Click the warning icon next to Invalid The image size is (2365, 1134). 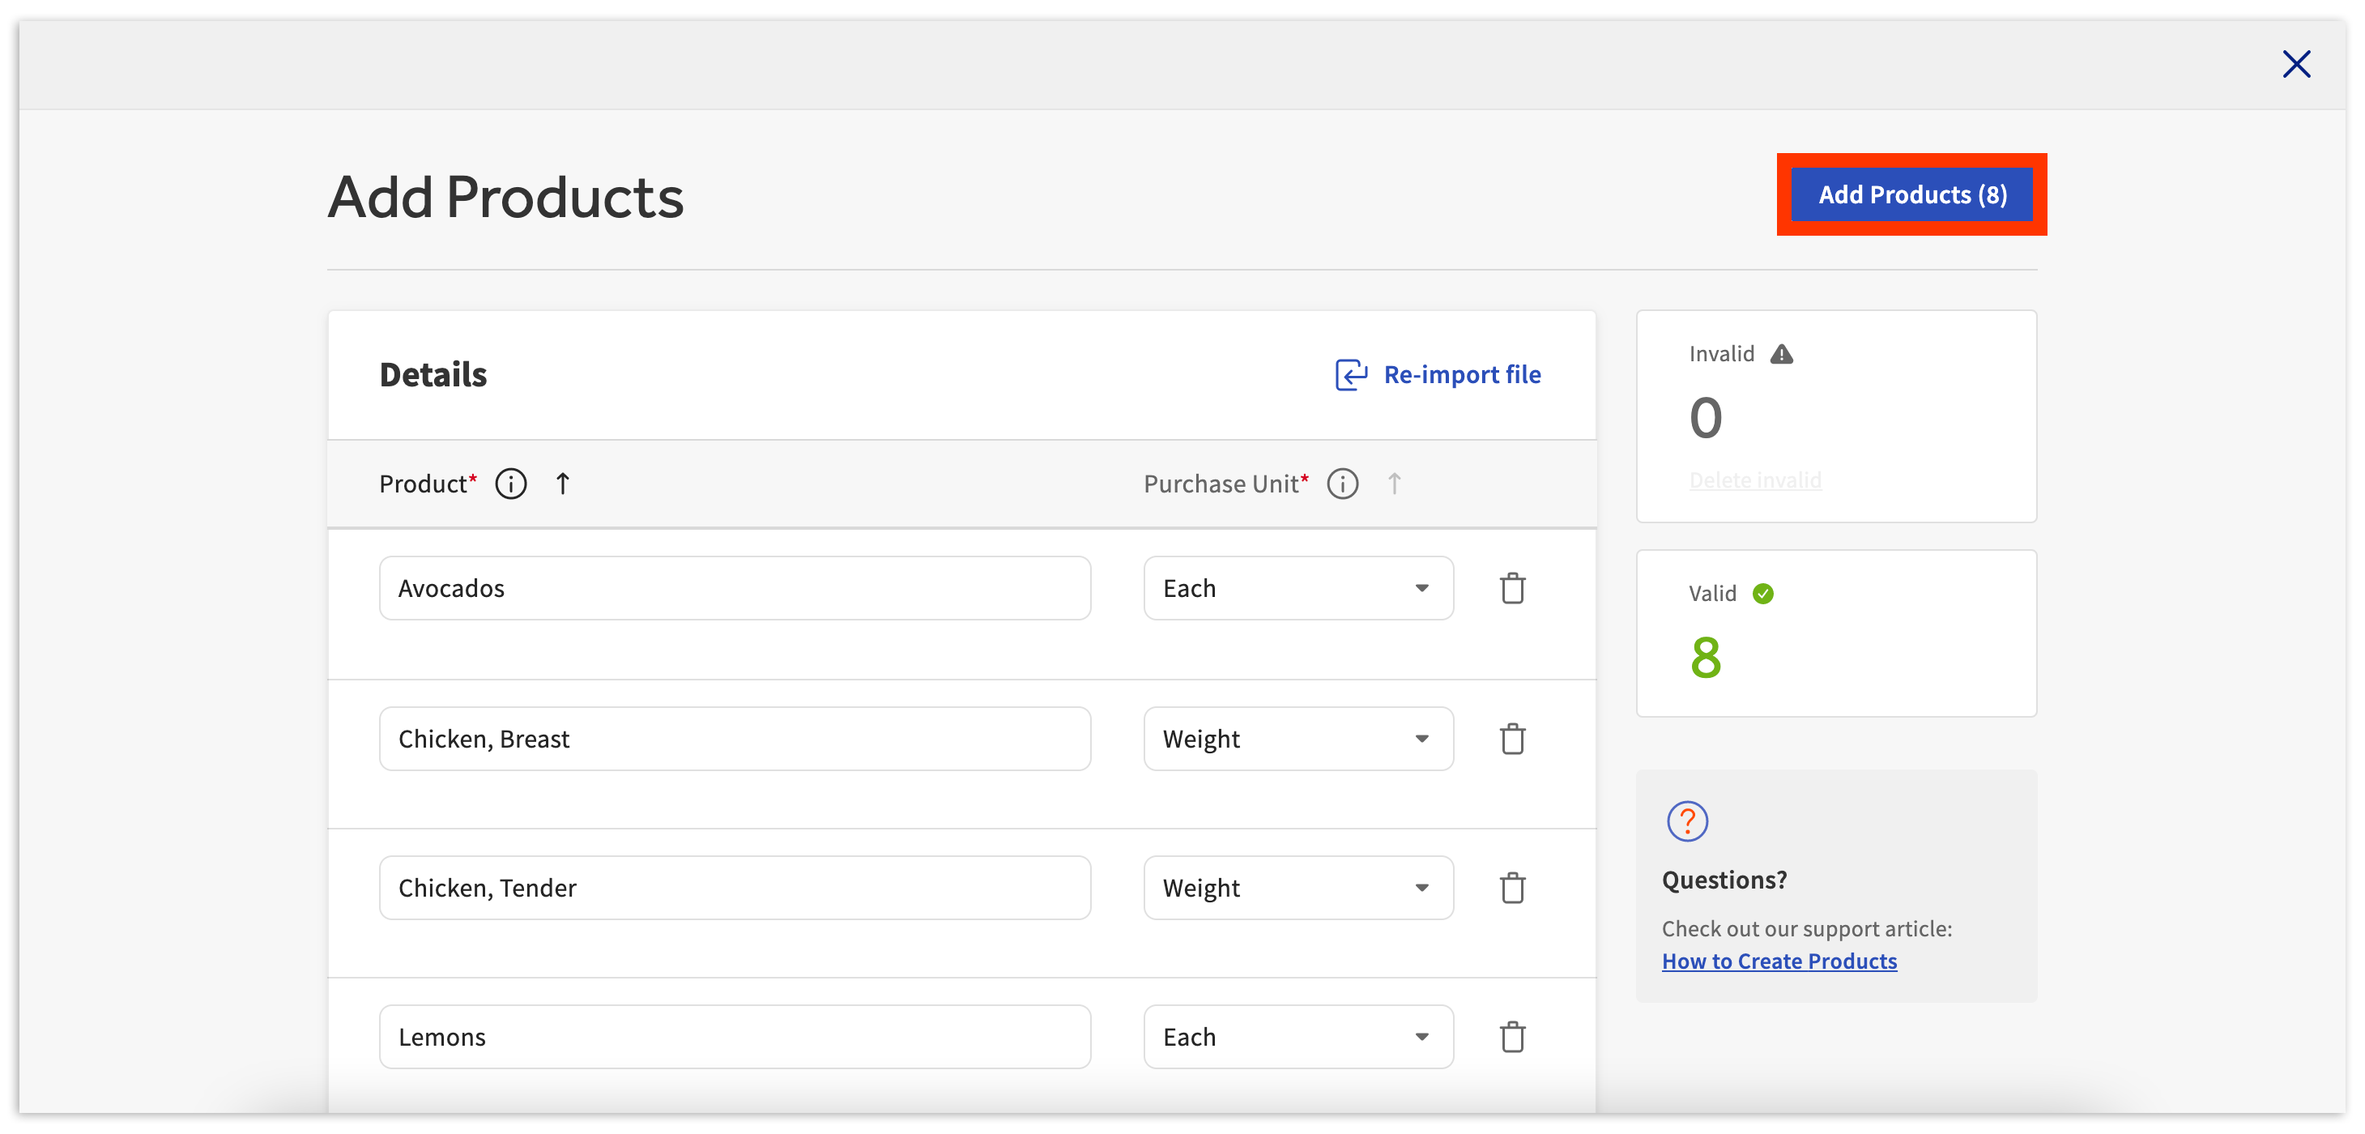(x=1782, y=353)
